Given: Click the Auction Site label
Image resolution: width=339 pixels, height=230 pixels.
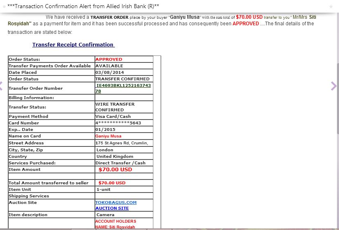Looking at the screenshot, I should (x=23, y=202).
